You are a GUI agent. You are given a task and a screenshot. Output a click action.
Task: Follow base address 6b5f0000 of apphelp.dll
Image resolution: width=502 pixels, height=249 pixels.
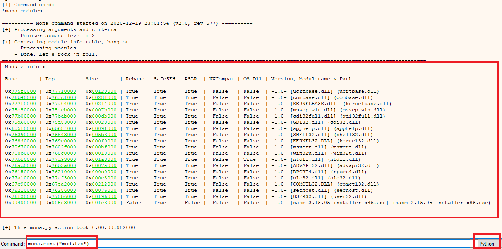coord(24,128)
